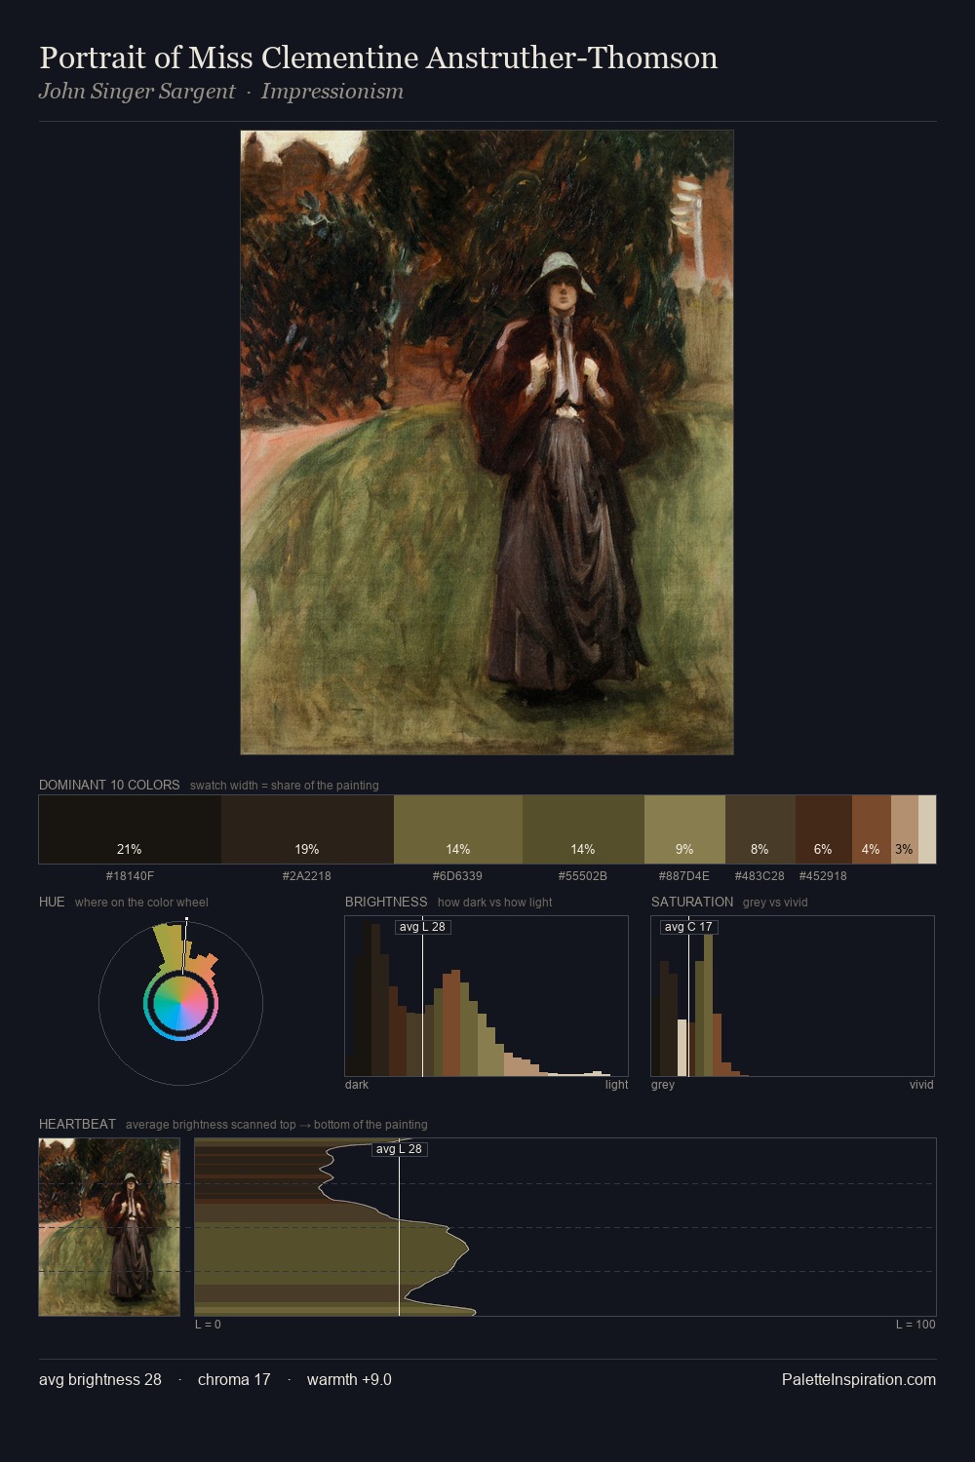Click the hex code label #6D6339
This screenshot has height=1462, width=975.
tap(458, 876)
